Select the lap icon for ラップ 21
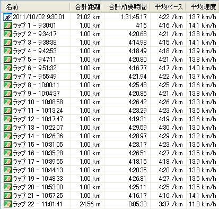This screenshot has height=209, width=219. [x=7, y=196]
